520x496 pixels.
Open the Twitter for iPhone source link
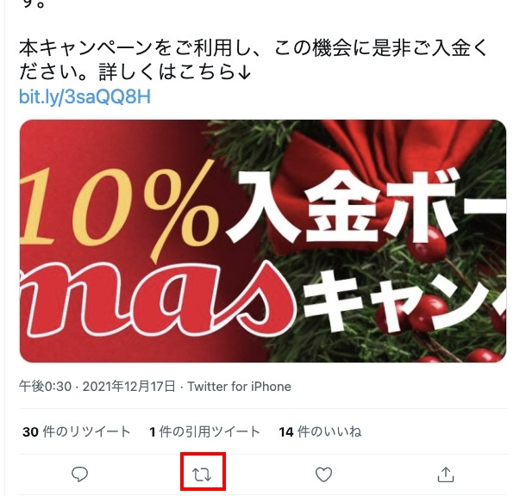(x=239, y=387)
